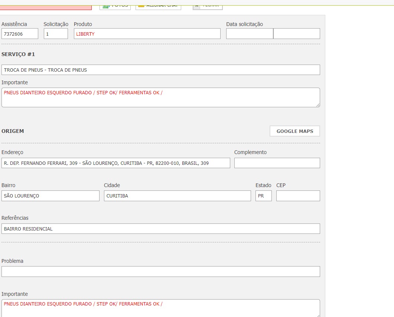Viewport: 394px width, 317px height.
Task: Focus the Importante text area under Serviço #1
Action: click(x=160, y=98)
